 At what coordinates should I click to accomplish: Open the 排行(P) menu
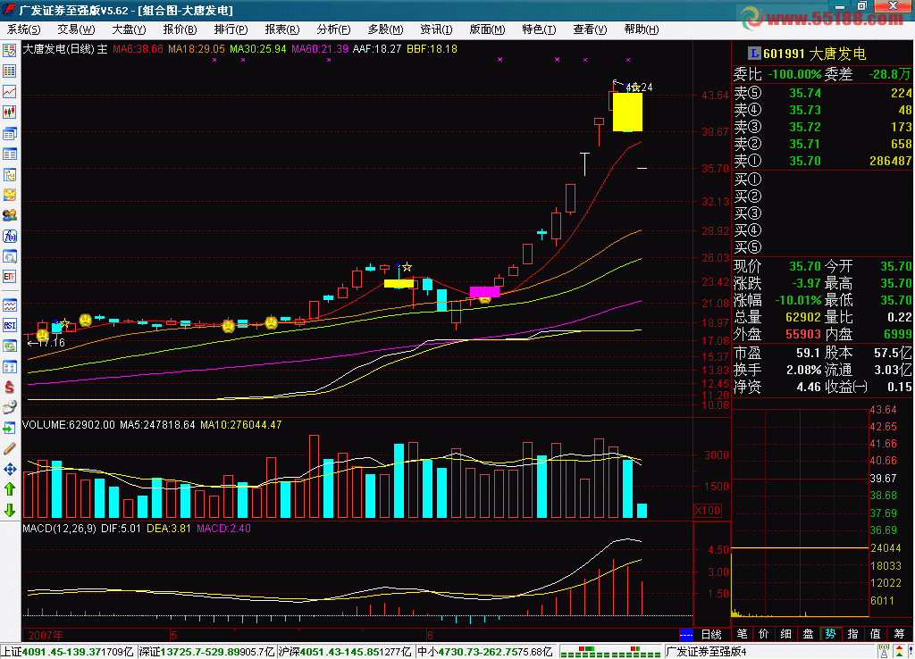click(x=231, y=29)
